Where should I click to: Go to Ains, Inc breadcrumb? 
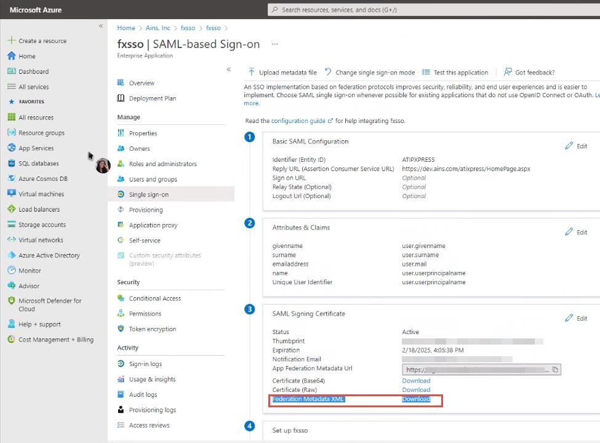[158, 28]
